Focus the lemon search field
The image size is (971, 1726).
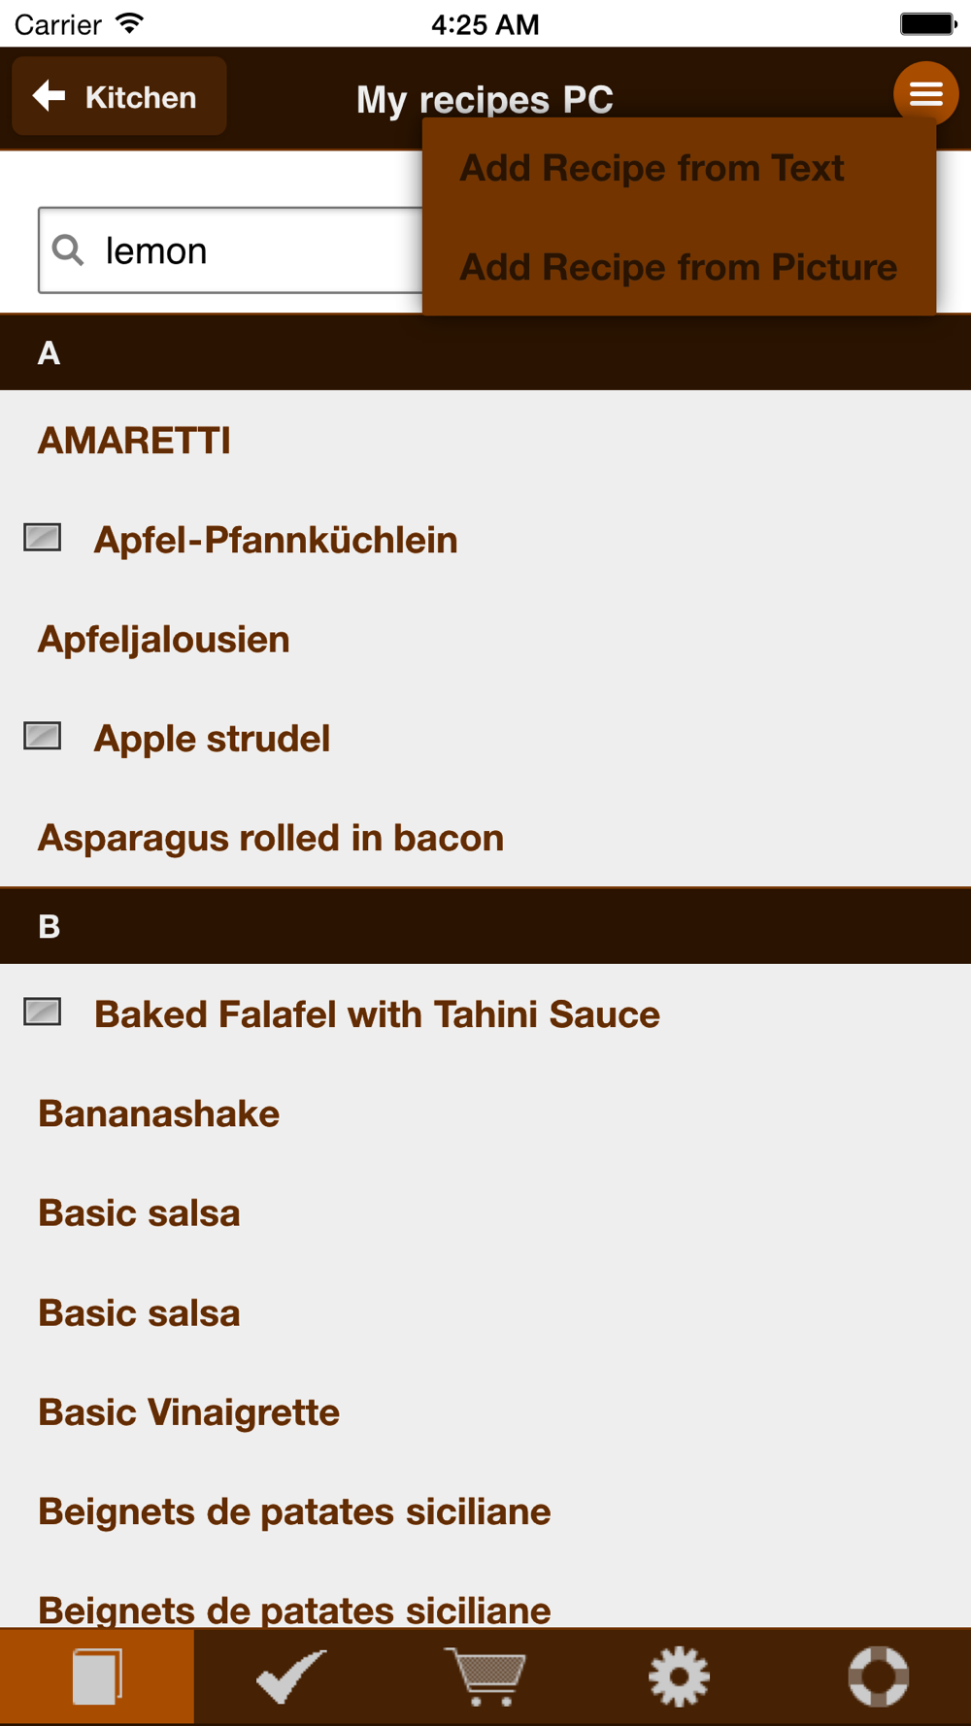231,250
